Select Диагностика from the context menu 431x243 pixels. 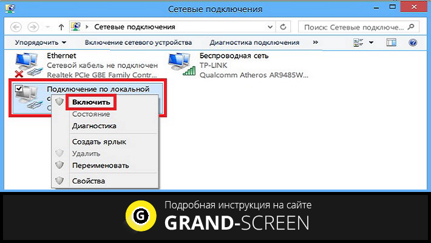click(x=94, y=126)
